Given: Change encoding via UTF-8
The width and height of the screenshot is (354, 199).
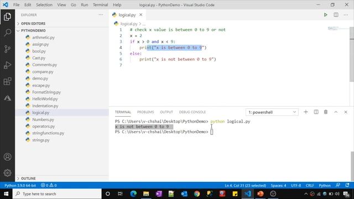Looking at the screenshot, I should (x=296, y=185).
